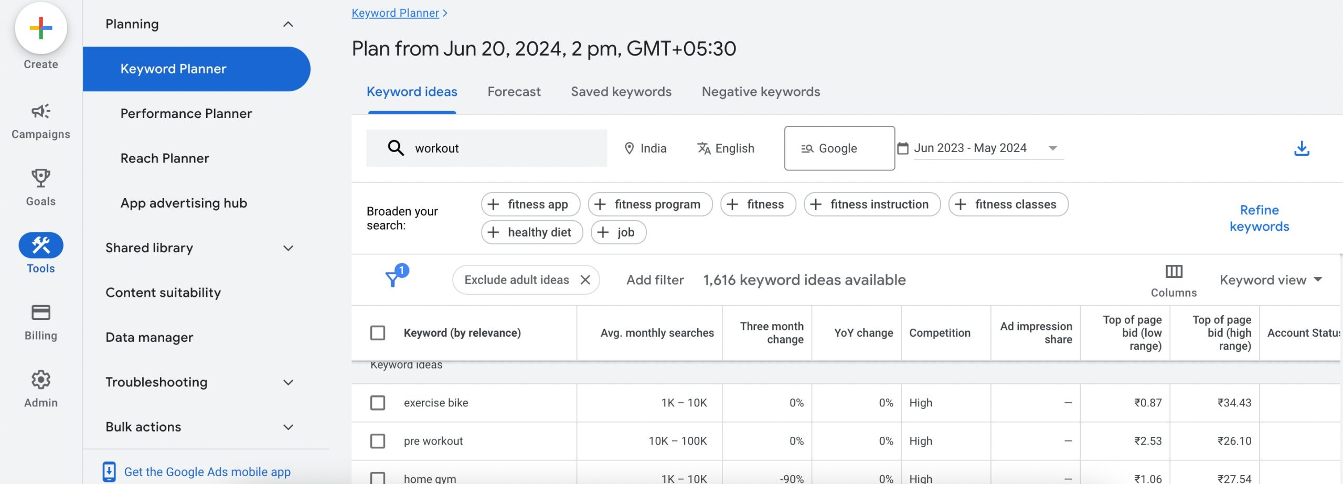Expand Bulk actions section
Viewport: 1343px width, 484px height.
pyautogui.click(x=288, y=427)
